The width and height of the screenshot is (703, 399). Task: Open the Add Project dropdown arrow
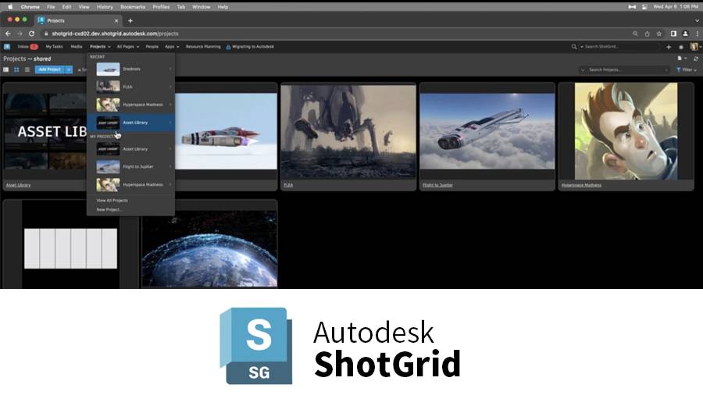click(69, 69)
